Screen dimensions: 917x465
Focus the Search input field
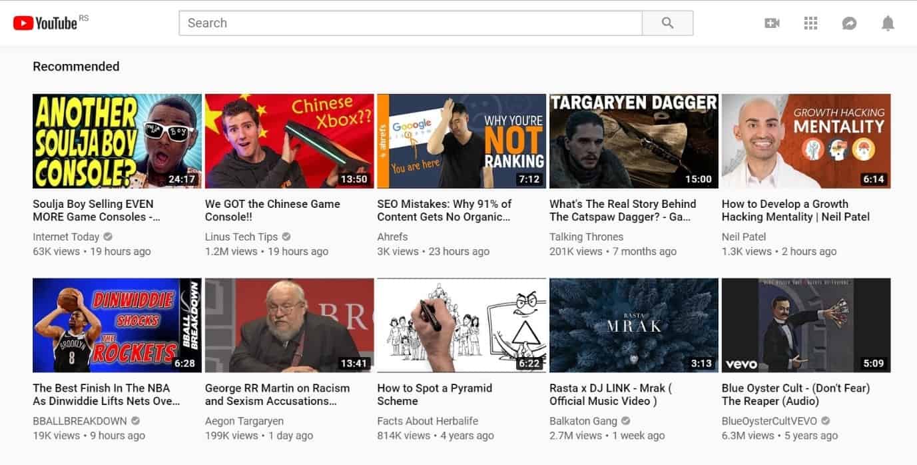coord(410,23)
